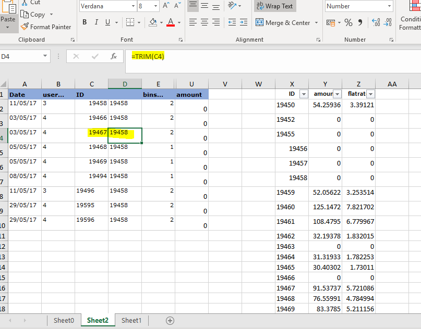The image size is (421, 329).
Task: Click the Copy icon
Action: tap(25, 14)
